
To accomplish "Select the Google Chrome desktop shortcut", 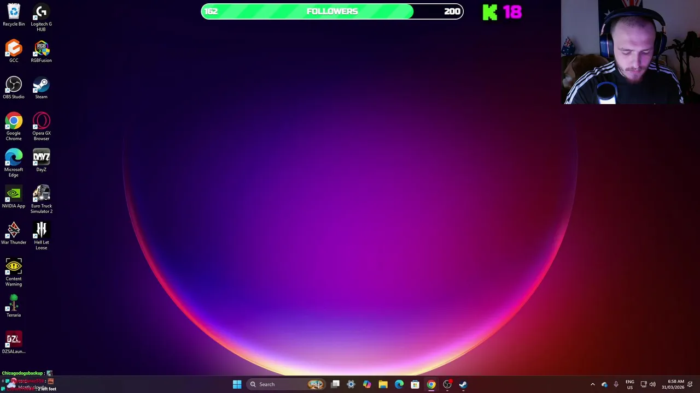I will click(x=14, y=127).
